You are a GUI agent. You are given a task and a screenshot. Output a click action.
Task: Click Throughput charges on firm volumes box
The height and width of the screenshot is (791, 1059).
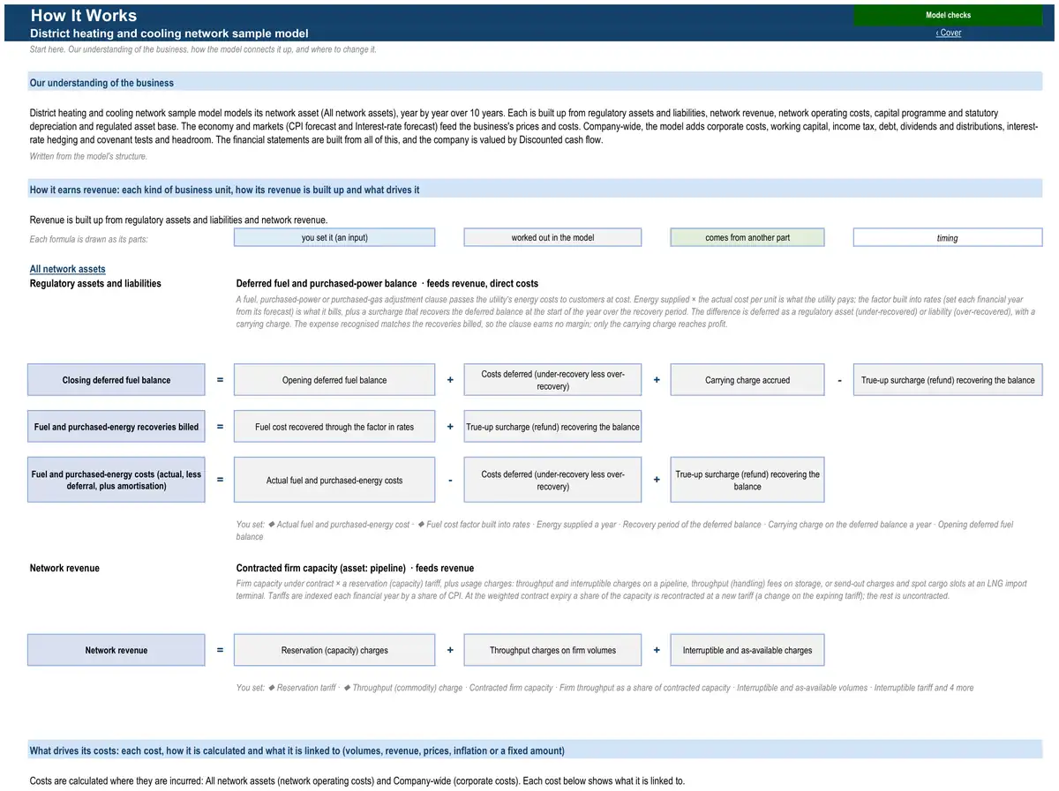click(552, 650)
